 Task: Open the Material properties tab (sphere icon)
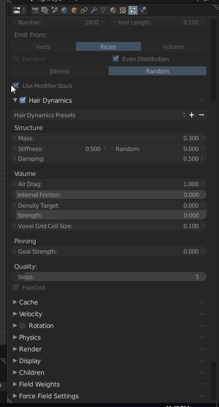point(113,10)
